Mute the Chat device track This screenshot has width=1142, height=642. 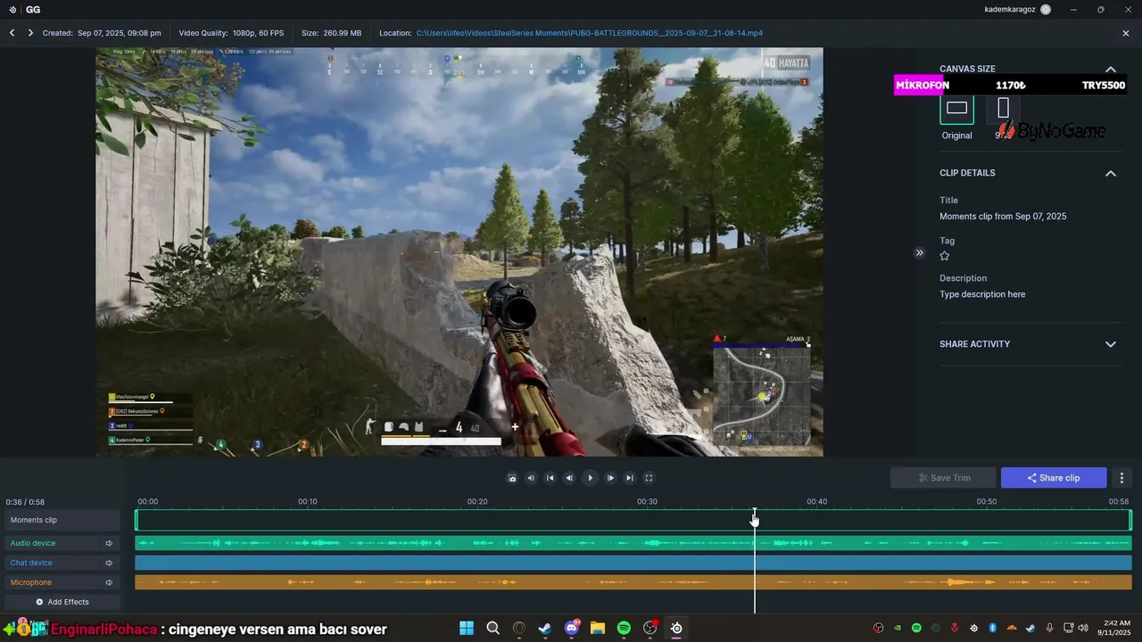(x=109, y=563)
